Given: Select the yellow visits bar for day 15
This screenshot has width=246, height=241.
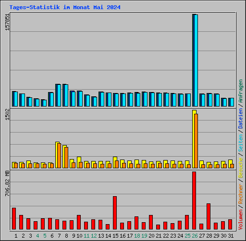Looking at the screenshot, I should click(x=114, y=162).
